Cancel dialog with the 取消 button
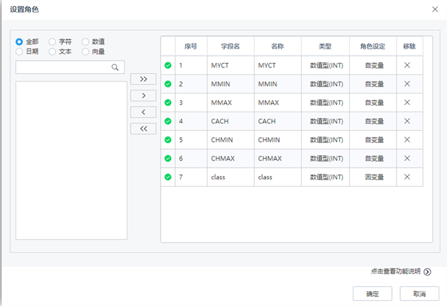The image size is (447, 306). point(419,294)
